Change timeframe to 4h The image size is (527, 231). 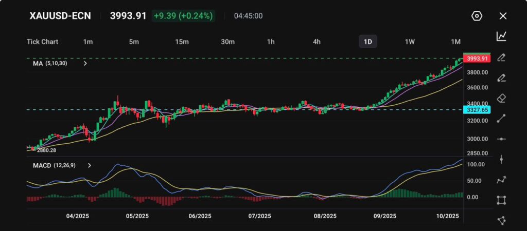317,42
